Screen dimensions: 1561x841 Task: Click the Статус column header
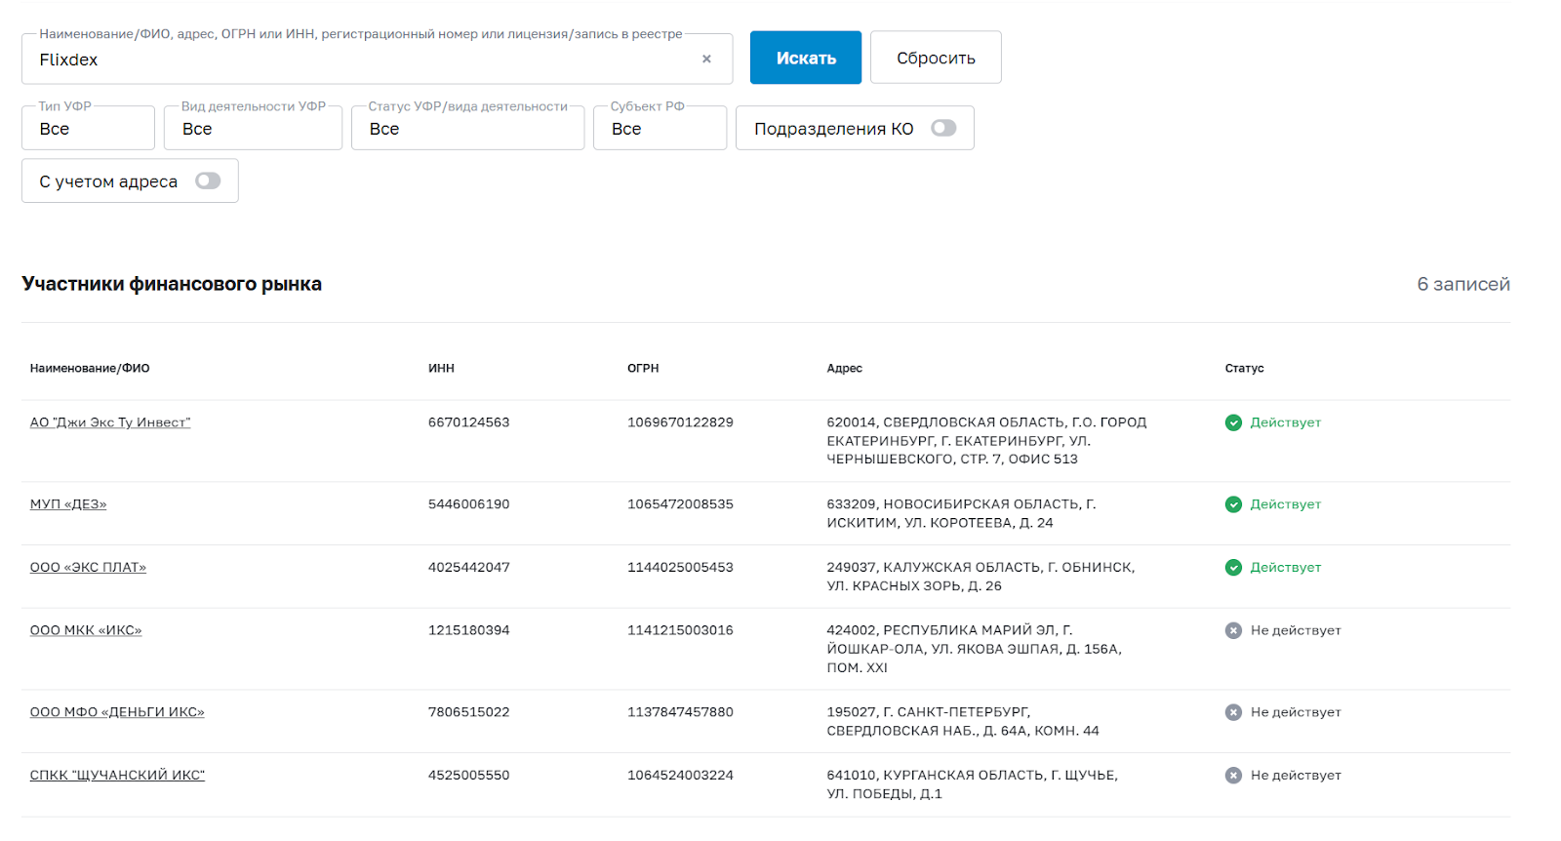pyautogui.click(x=1244, y=368)
